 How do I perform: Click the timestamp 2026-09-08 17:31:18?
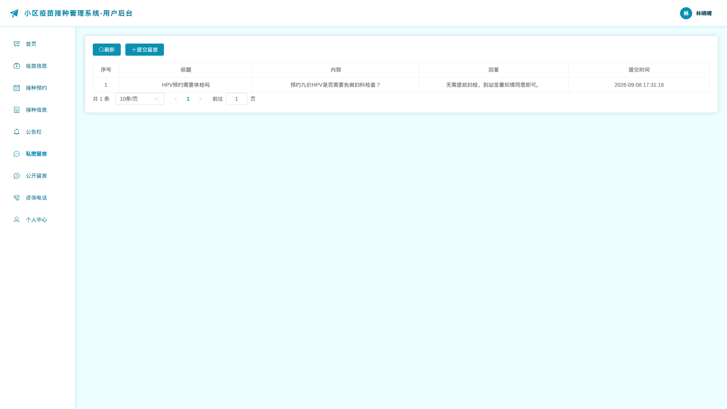point(639,85)
